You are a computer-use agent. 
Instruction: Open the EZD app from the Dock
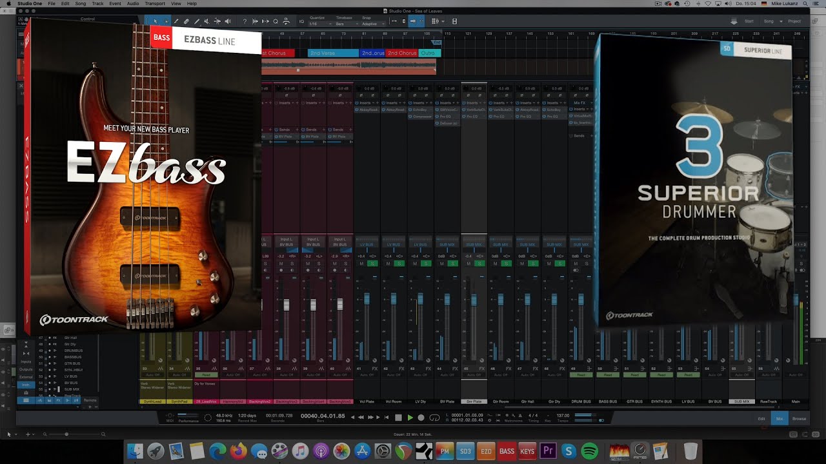click(x=486, y=451)
